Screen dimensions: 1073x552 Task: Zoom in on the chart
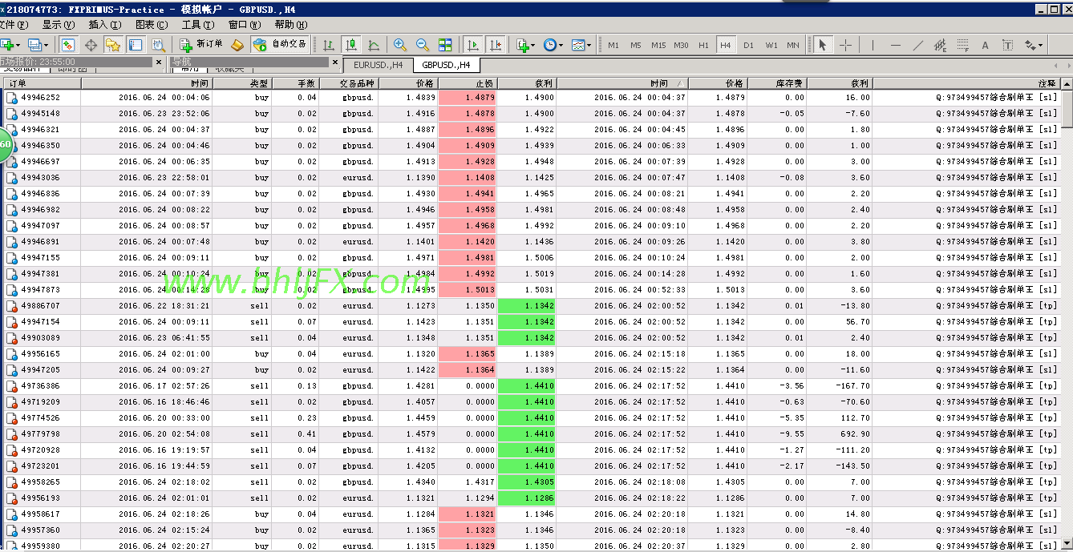coord(400,45)
